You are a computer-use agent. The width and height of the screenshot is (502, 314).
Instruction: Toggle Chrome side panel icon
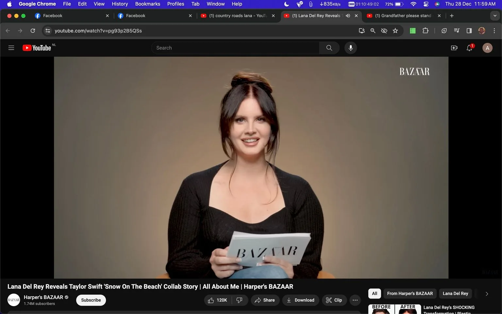(x=469, y=31)
